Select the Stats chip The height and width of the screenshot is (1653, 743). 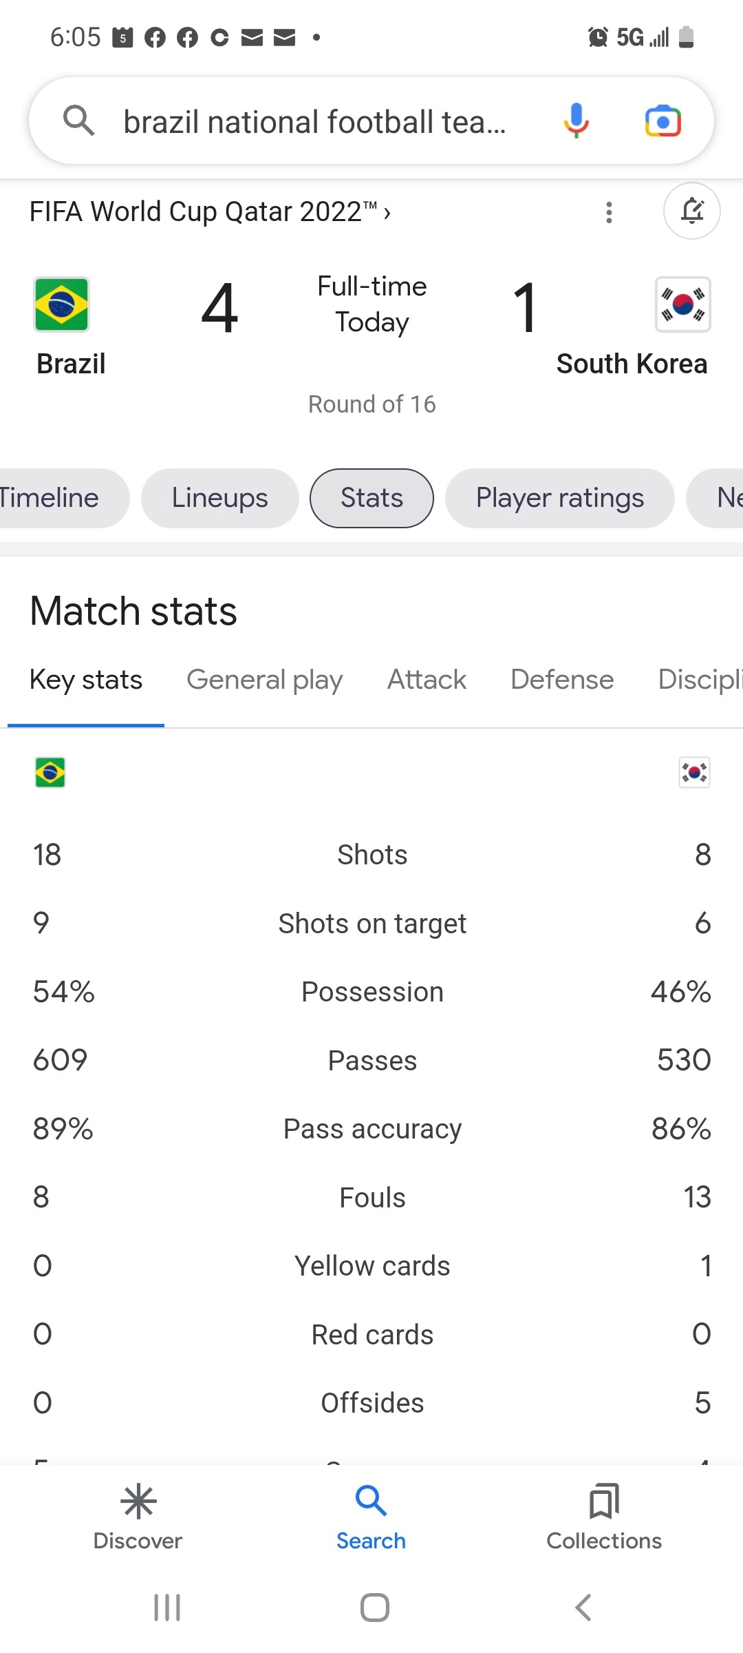[371, 498]
